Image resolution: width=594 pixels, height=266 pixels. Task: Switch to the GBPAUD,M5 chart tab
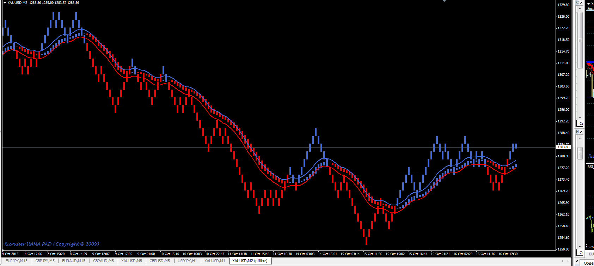point(103,261)
